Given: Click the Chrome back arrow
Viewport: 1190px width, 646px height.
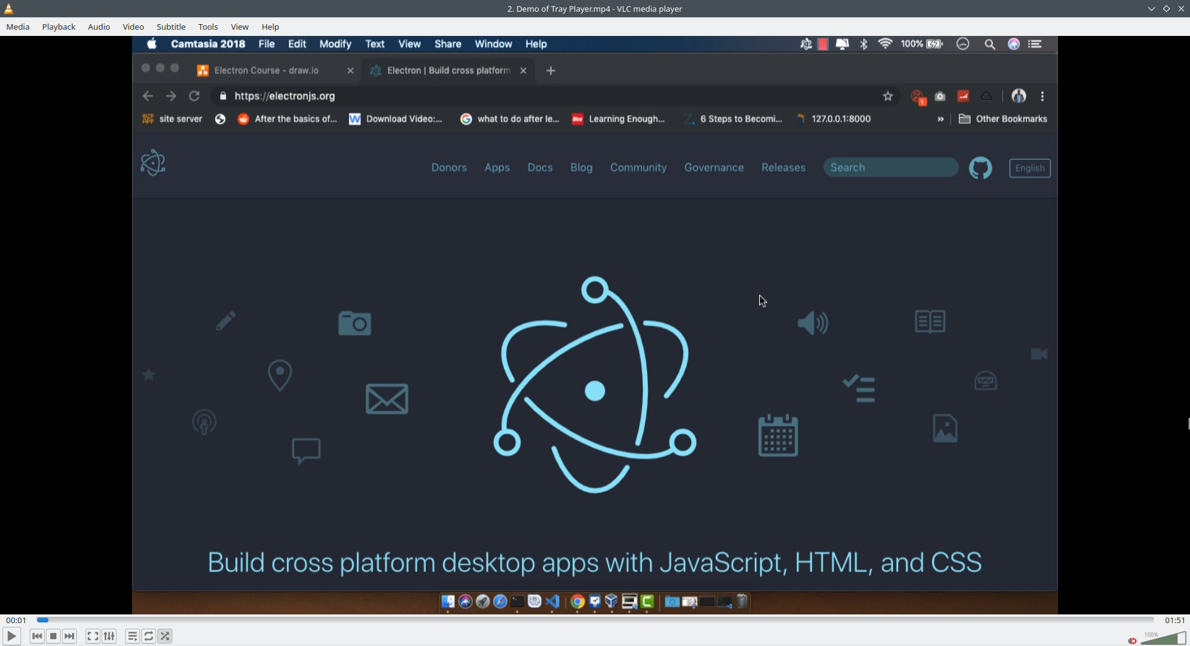Looking at the screenshot, I should [x=148, y=96].
